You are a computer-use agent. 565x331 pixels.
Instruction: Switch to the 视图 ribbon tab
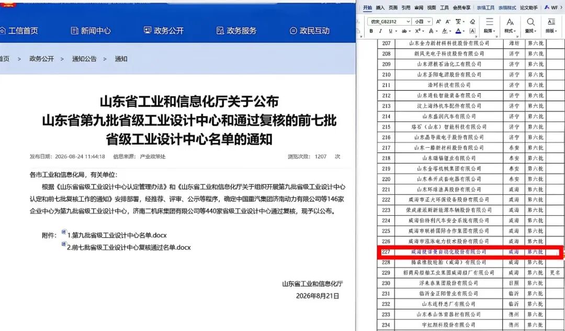click(x=431, y=7)
